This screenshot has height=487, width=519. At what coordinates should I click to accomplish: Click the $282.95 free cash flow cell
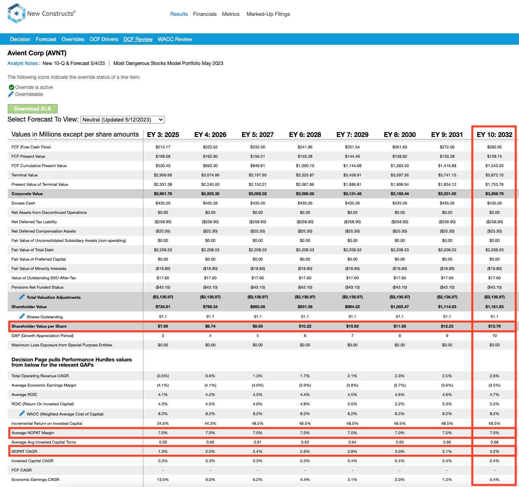click(494, 147)
